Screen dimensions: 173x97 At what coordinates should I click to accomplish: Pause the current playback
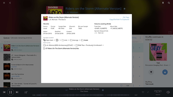[x=11, y=92]
